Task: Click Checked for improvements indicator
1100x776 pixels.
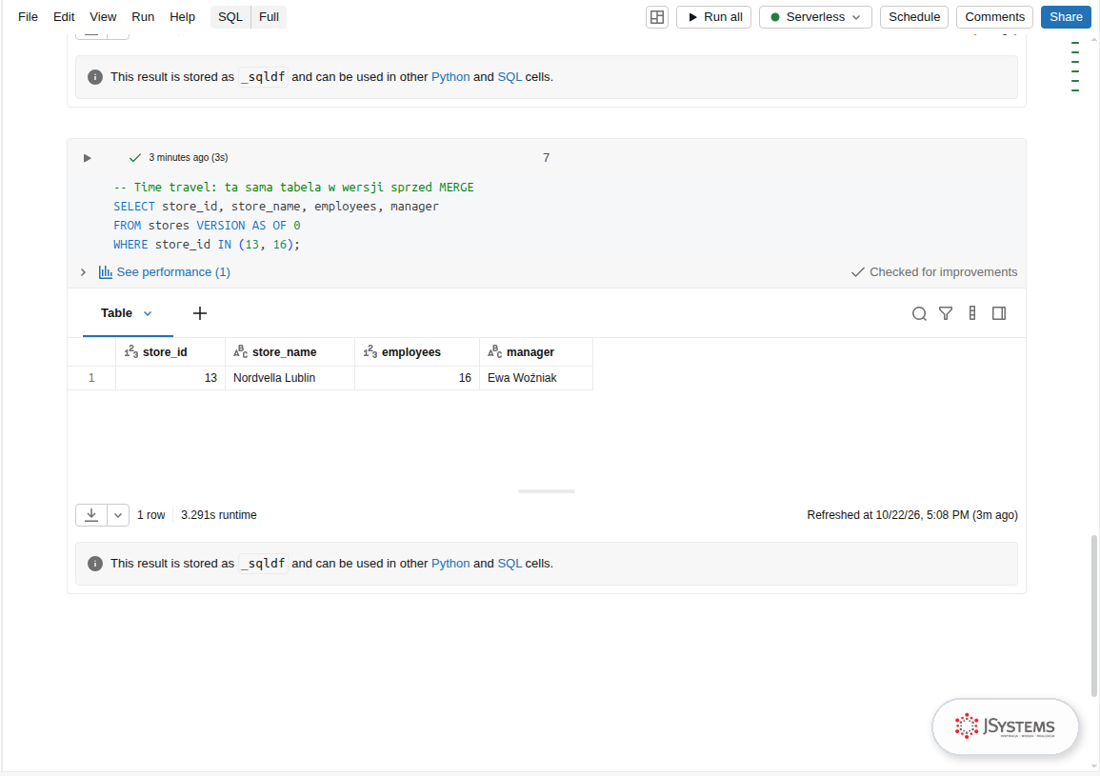Action: [933, 272]
